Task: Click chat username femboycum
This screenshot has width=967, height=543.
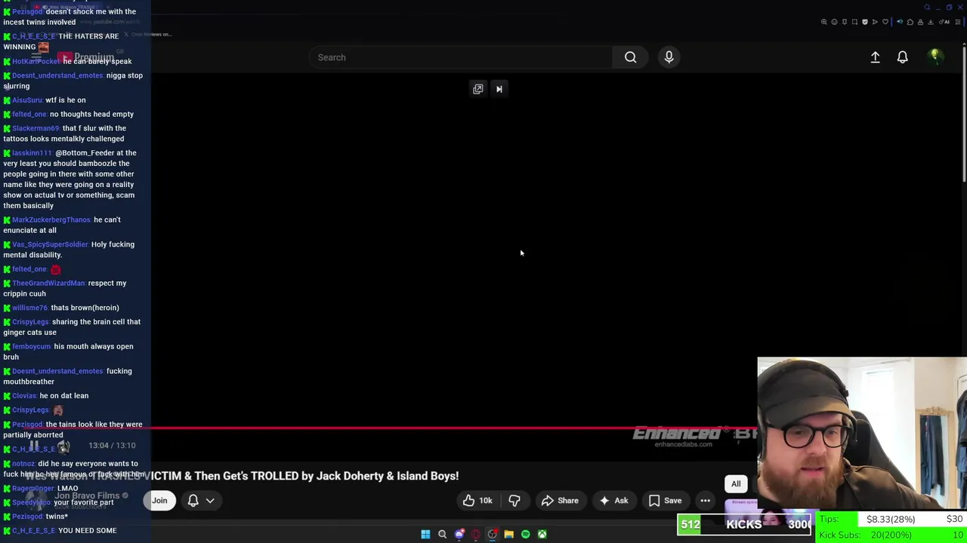Action: click(x=32, y=347)
